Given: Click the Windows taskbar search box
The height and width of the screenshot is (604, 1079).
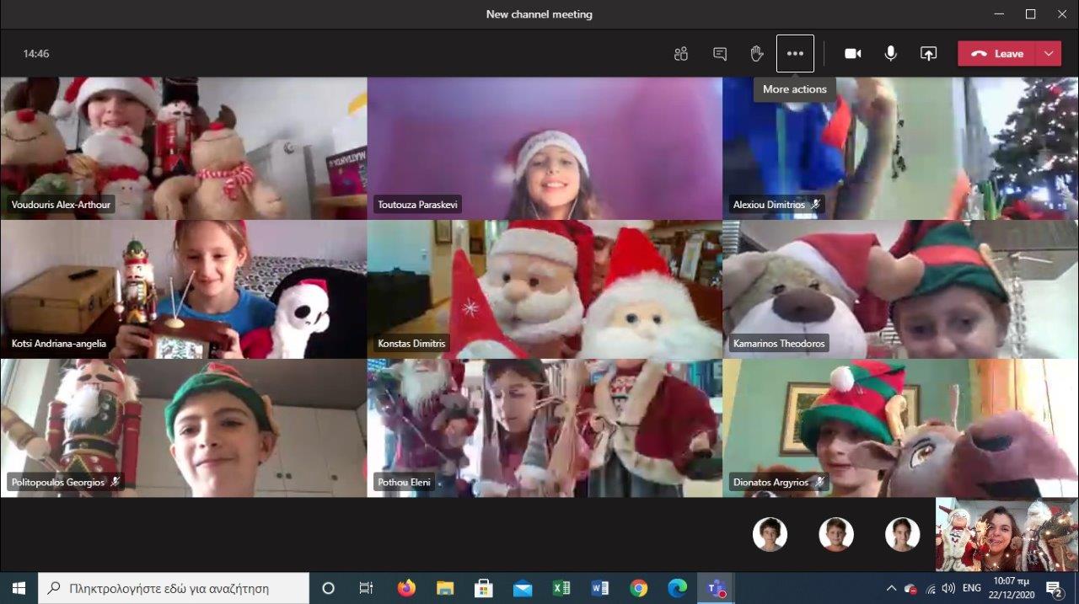Looking at the screenshot, I should 174,588.
